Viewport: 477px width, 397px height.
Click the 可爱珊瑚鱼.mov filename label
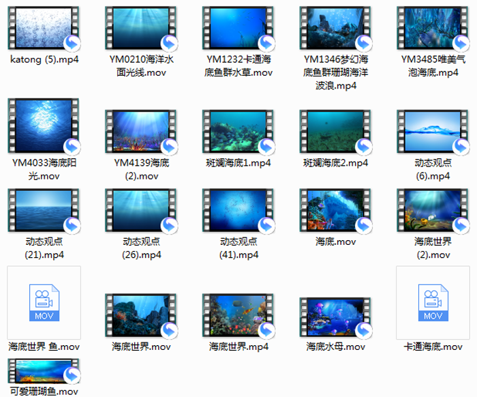click(44, 392)
